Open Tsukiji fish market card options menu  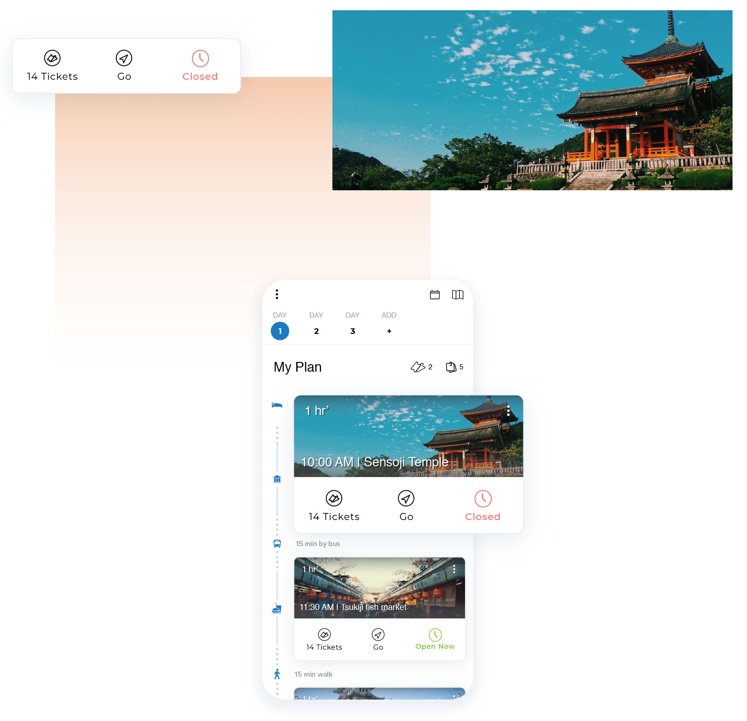click(454, 569)
